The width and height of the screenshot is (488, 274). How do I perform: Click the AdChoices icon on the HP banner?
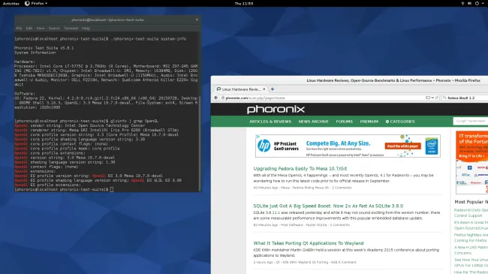(x=258, y=137)
